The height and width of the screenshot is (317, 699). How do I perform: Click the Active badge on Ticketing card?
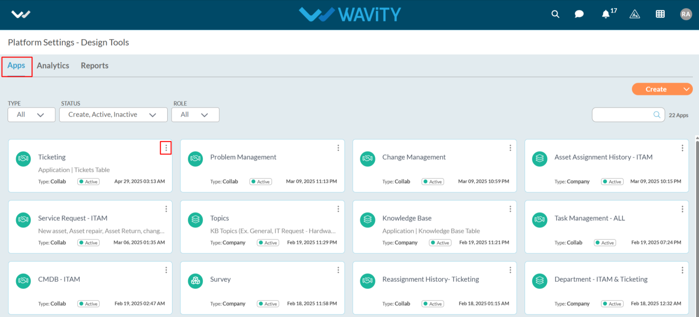click(89, 182)
